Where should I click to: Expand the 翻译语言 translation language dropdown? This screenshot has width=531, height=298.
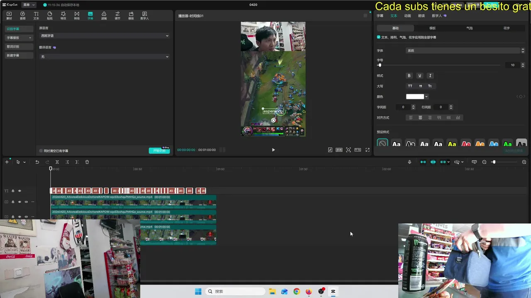[104, 57]
